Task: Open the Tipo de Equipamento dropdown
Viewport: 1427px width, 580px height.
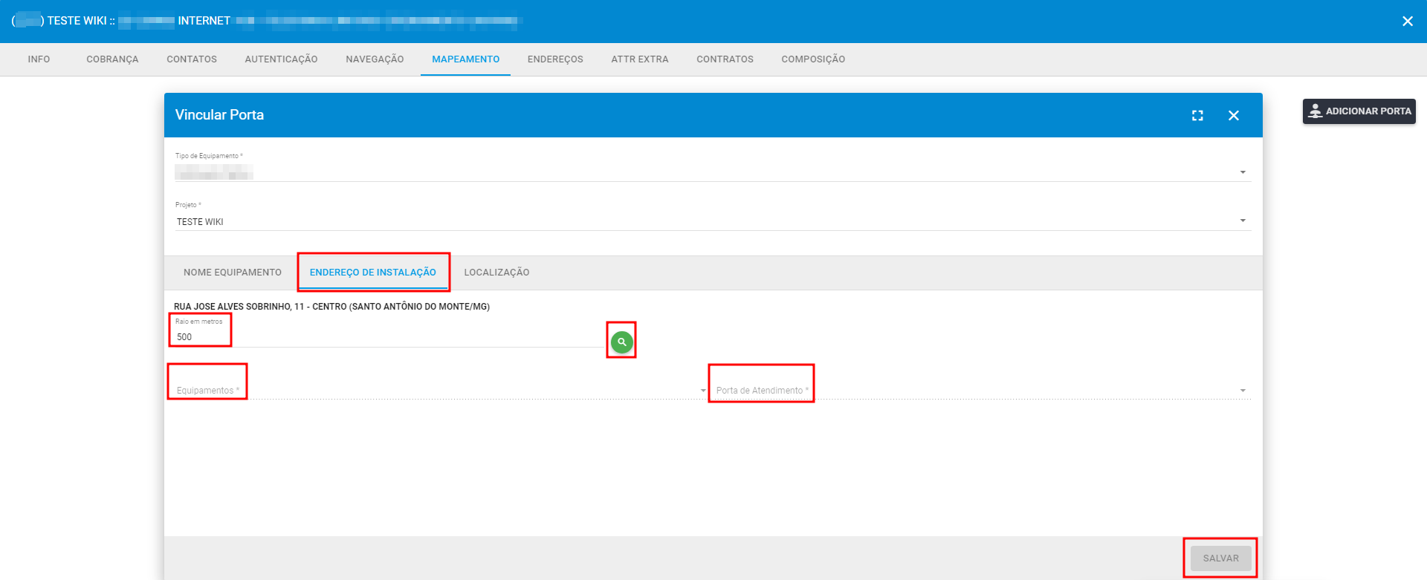Action: [713, 172]
